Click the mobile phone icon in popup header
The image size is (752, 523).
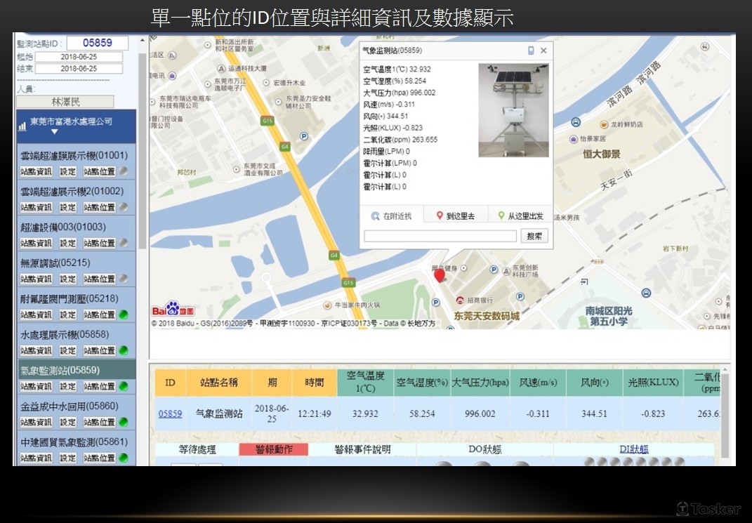pyautogui.click(x=531, y=51)
